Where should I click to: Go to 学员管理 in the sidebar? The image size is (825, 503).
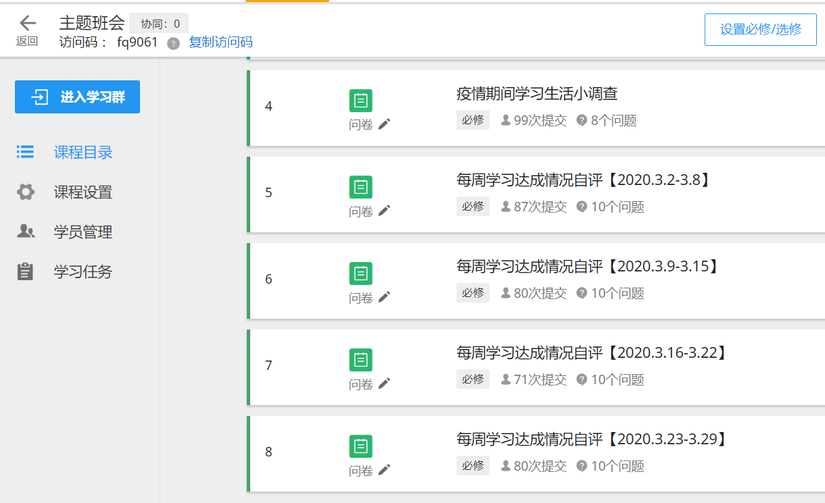click(x=82, y=232)
